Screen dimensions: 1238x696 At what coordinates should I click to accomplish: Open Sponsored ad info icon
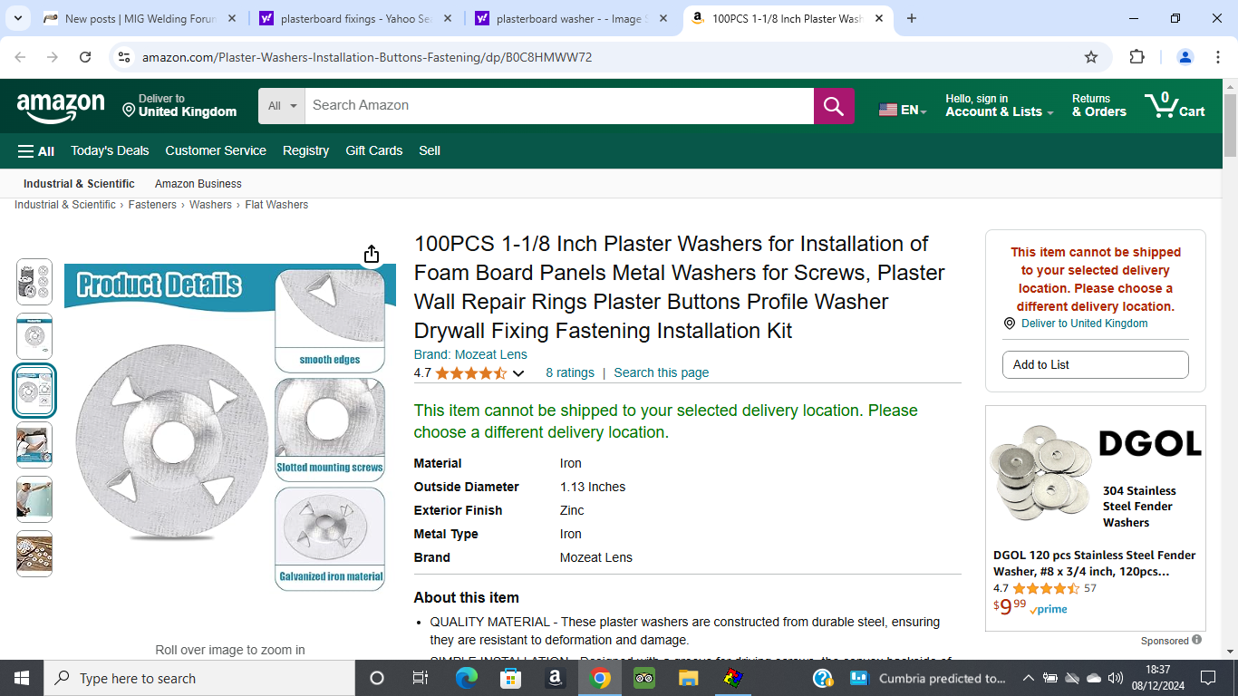(1196, 640)
